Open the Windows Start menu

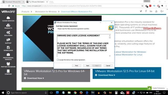pyautogui.click(x=3, y=93)
